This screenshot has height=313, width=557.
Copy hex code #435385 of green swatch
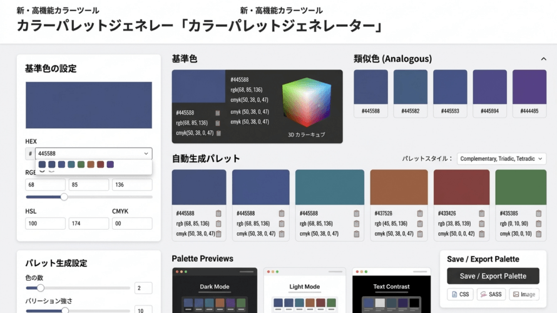coord(538,213)
